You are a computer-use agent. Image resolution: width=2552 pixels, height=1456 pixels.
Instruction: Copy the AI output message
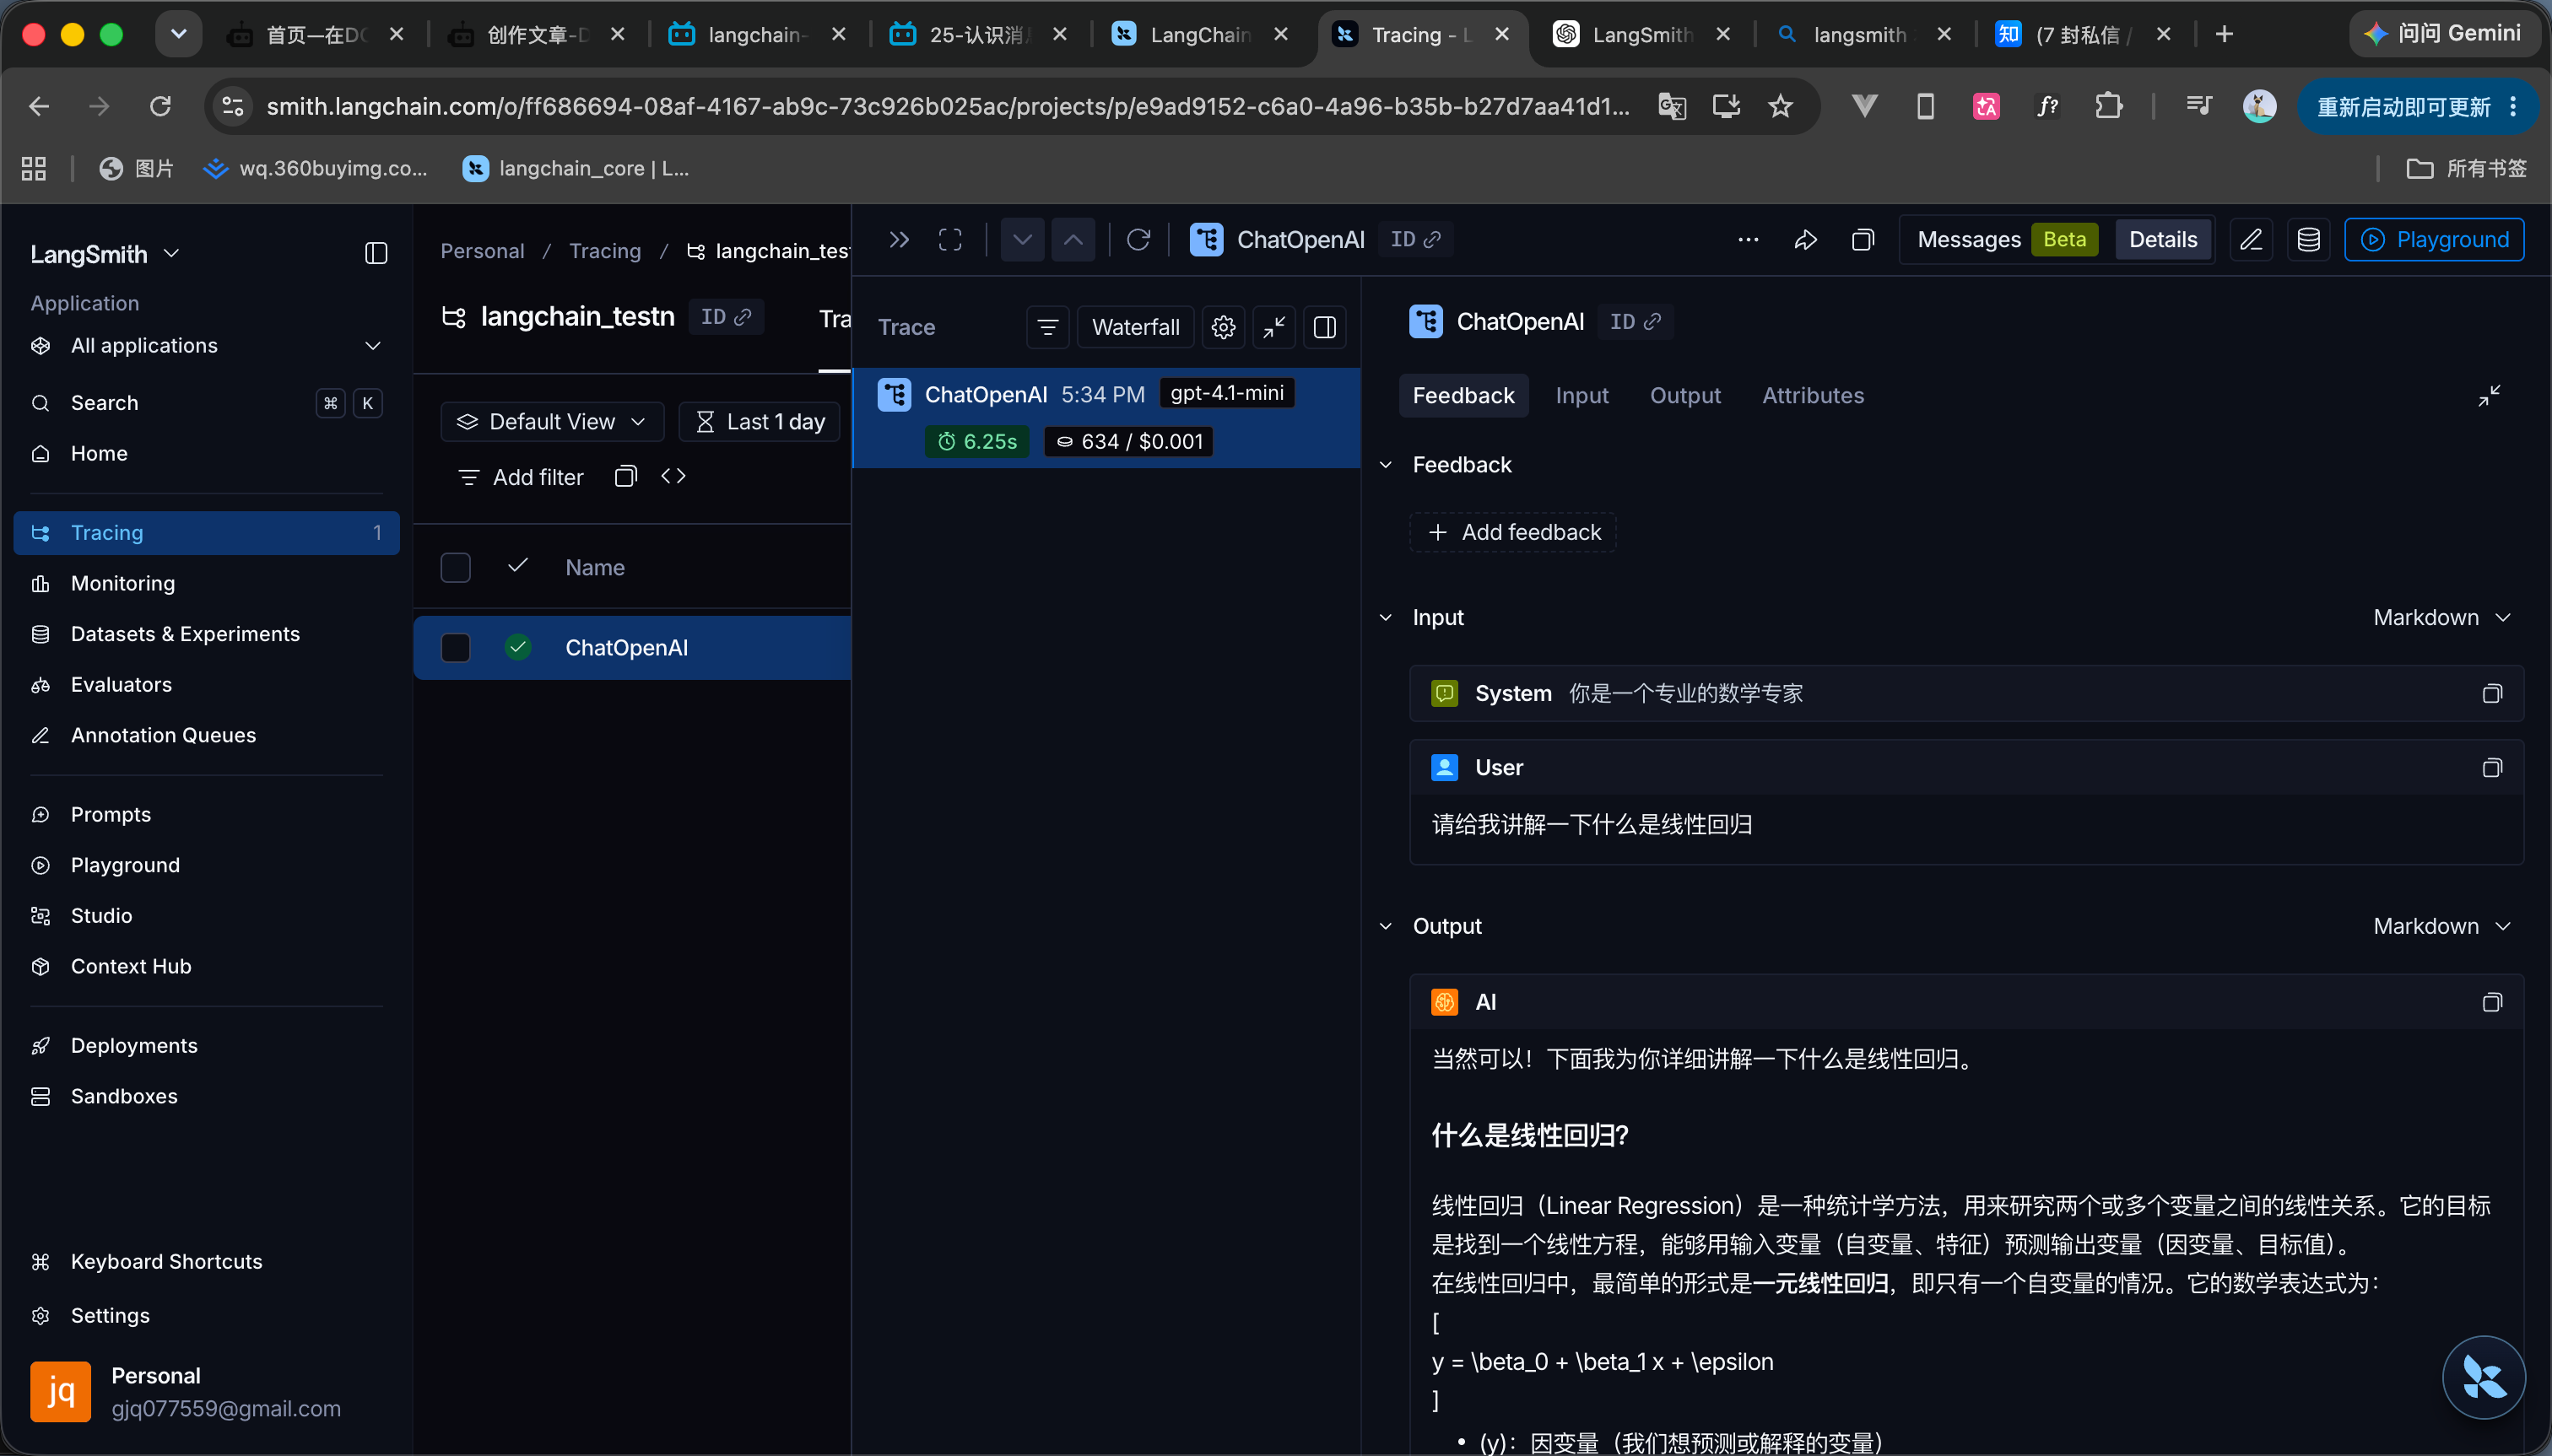[2492, 1002]
